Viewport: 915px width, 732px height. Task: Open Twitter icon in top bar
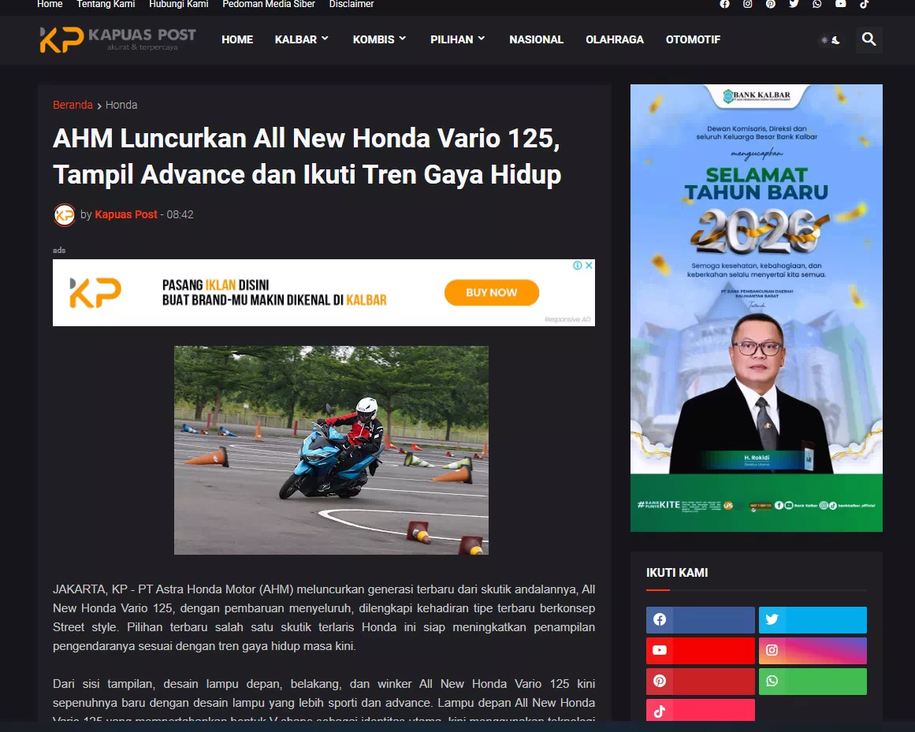794,4
